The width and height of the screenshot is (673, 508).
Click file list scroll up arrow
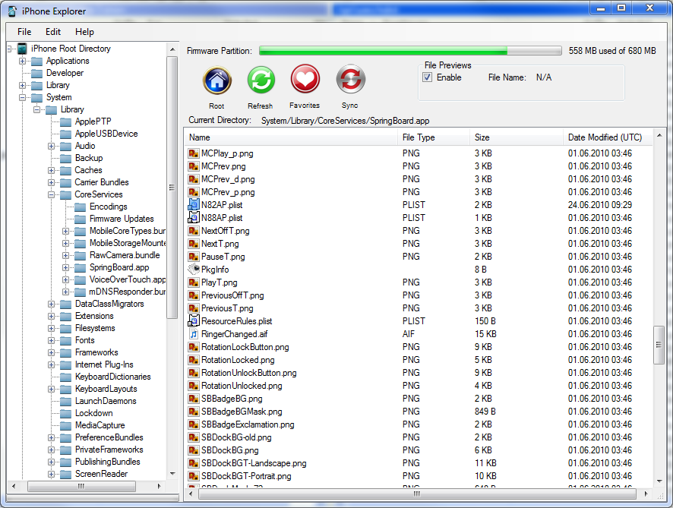(x=659, y=136)
